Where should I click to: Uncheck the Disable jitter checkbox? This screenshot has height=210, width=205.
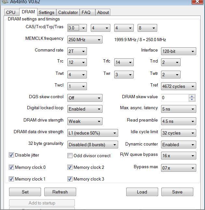click(11, 155)
